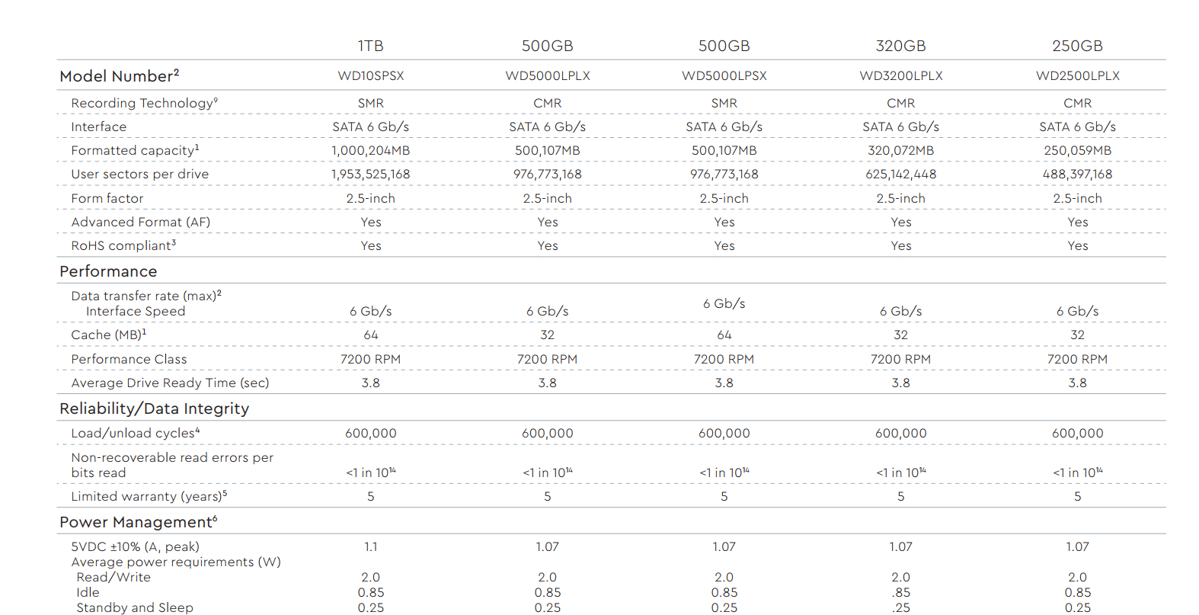
Task: Select the WD3200LPLX model number
Action: [x=901, y=75]
